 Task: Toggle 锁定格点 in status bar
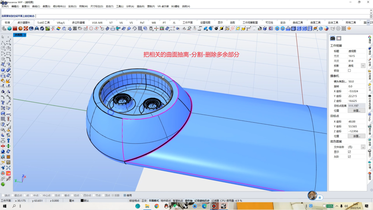pos(134,201)
